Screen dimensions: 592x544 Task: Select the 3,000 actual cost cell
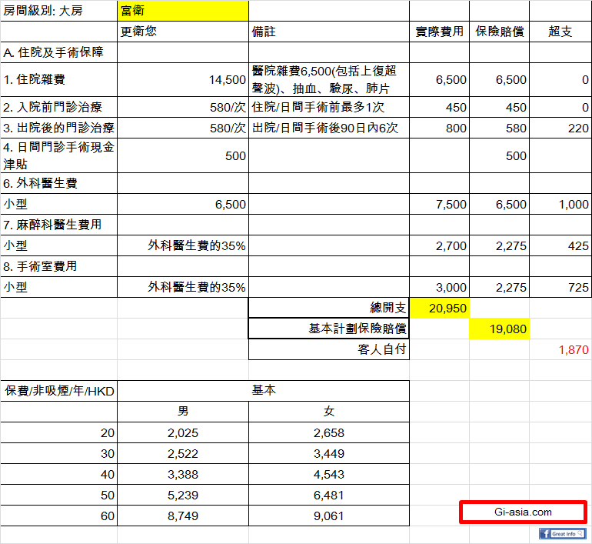coord(440,287)
